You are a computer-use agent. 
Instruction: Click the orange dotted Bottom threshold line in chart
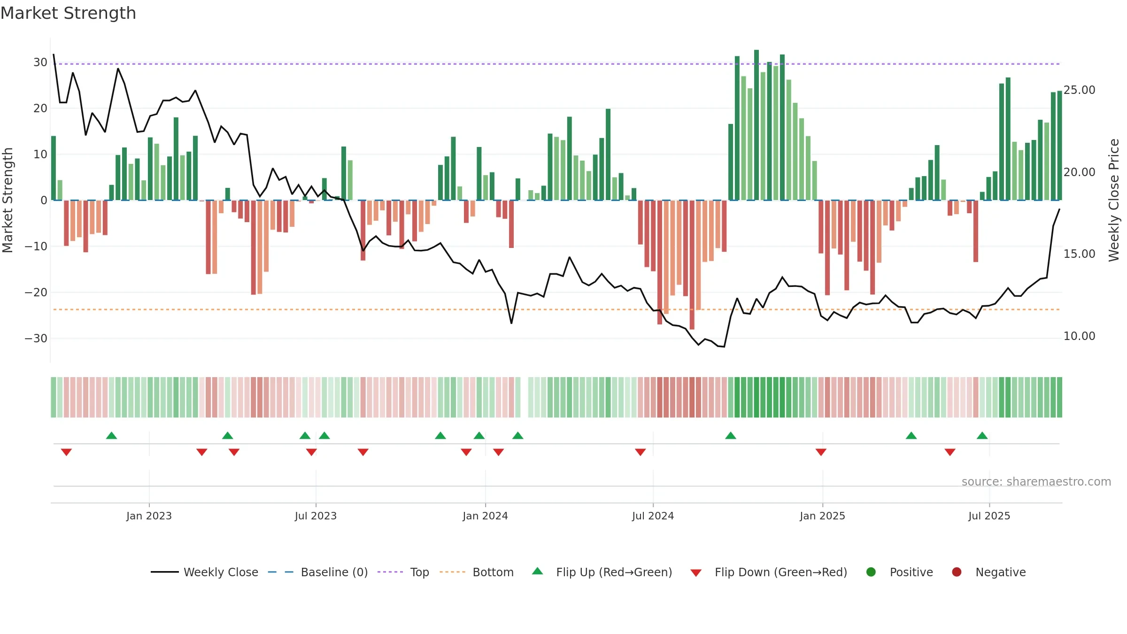coord(556,309)
